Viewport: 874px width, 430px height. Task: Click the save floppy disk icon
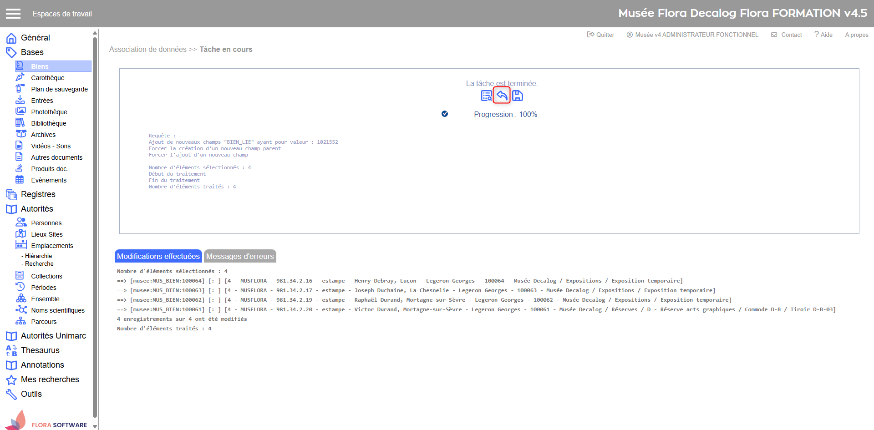click(x=518, y=96)
